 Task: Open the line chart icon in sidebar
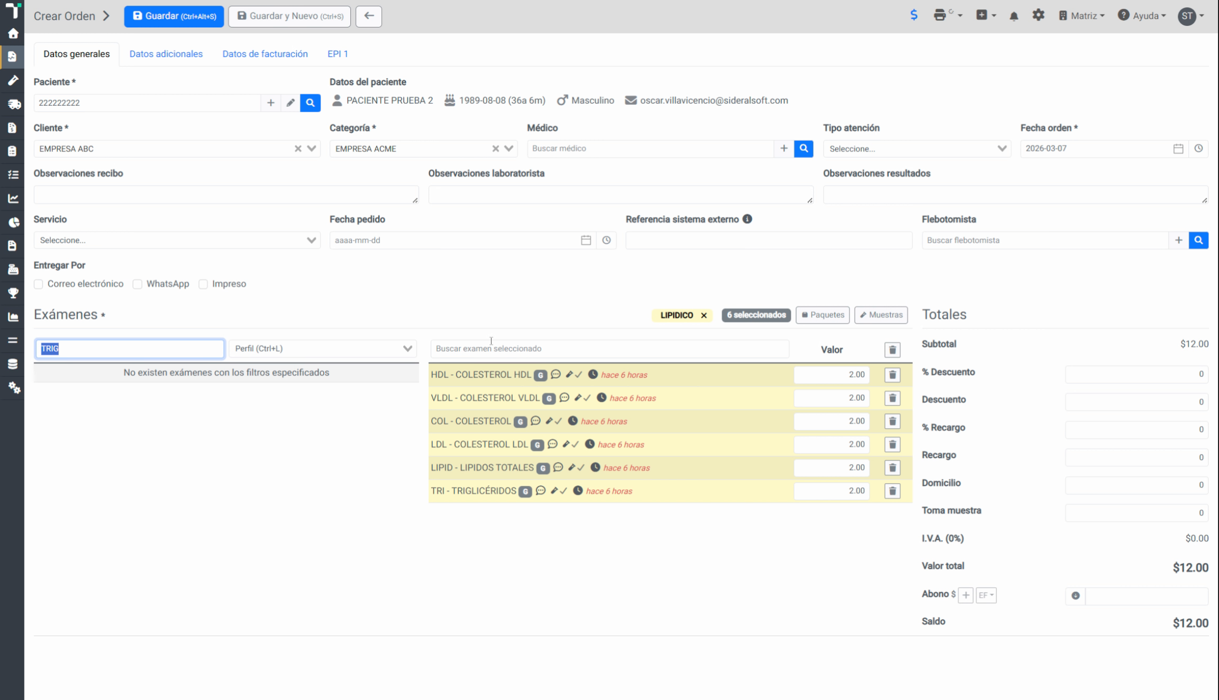(13, 199)
